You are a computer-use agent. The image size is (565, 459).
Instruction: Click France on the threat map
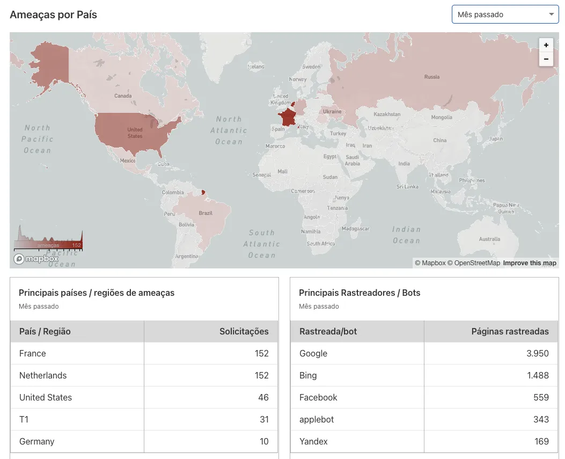pyautogui.click(x=287, y=117)
